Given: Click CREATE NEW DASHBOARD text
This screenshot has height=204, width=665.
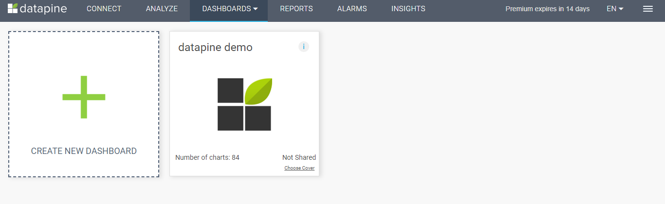Looking at the screenshot, I should (84, 151).
